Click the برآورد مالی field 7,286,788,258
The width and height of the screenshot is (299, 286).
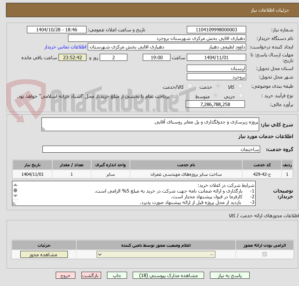pyautogui.click(x=215, y=104)
